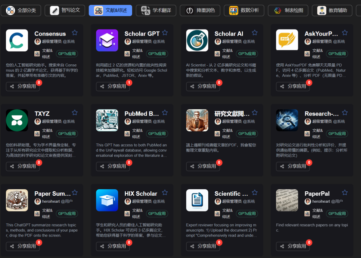Switch to the 教育辅助 category tab

click(332, 10)
